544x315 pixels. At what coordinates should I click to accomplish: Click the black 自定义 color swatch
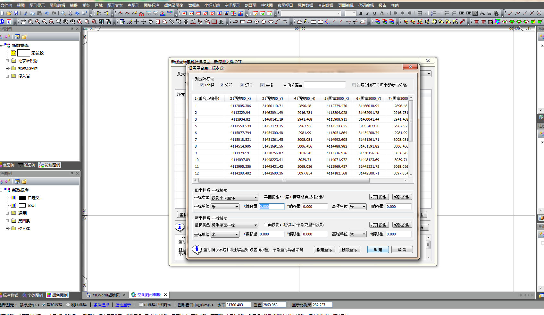pyautogui.click(x=22, y=198)
